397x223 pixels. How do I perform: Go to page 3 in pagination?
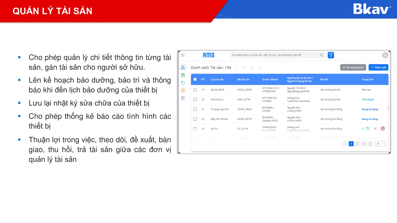click(x=364, y=144)
